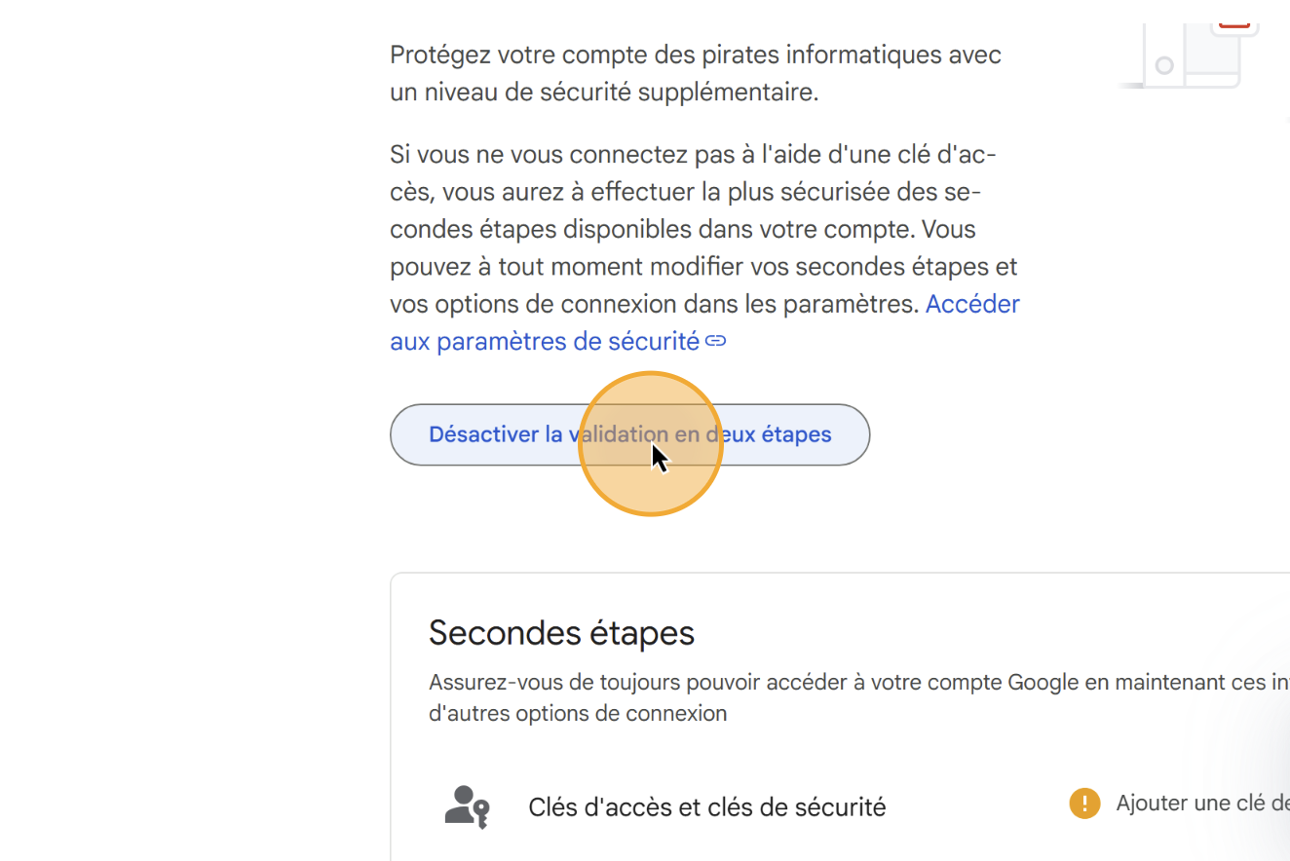
Task: Select the "Ajouter une clé" status text
Action: click(x=1202, y=804)
